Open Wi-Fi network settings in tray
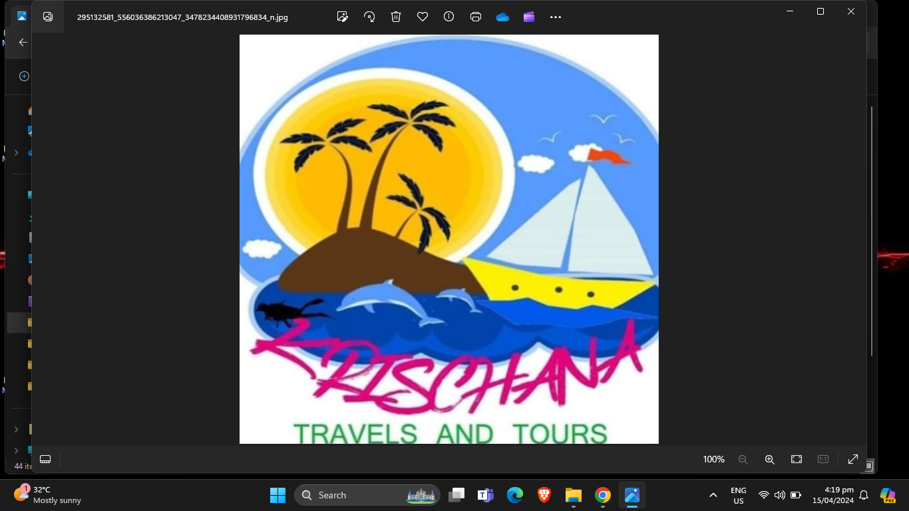This screenshot has height=511, width=909. pyautogui.click(x=764, y=495)
